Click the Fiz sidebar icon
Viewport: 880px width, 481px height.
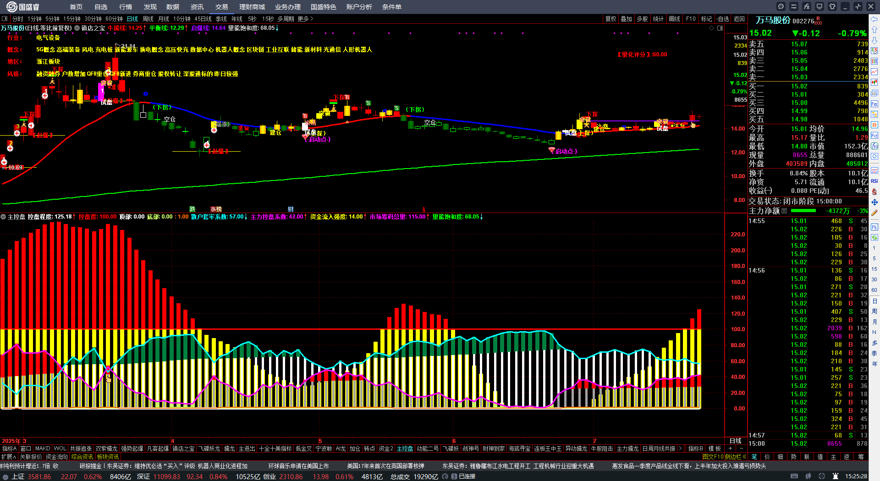874,136
